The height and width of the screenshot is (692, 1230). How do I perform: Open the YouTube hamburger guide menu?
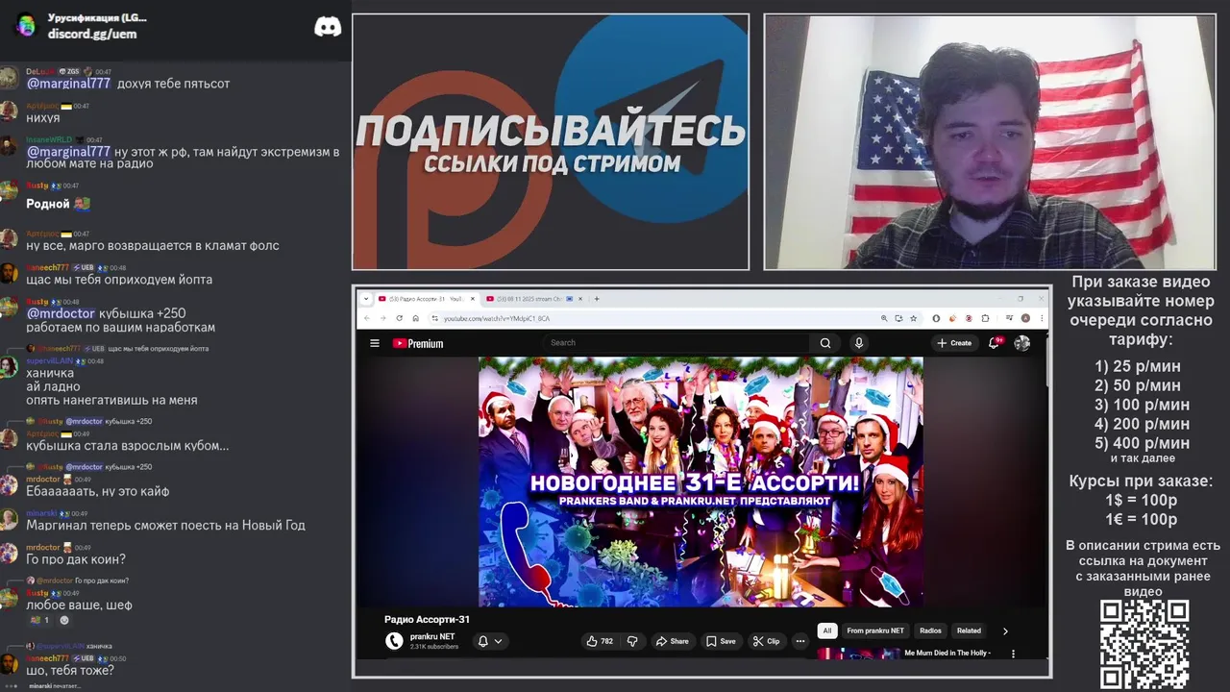(x=375, y=343)
